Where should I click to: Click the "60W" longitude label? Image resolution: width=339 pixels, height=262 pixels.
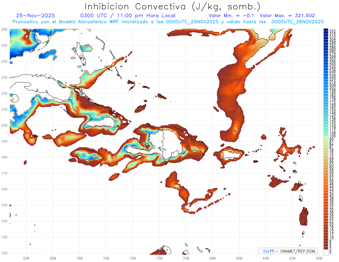319,258
